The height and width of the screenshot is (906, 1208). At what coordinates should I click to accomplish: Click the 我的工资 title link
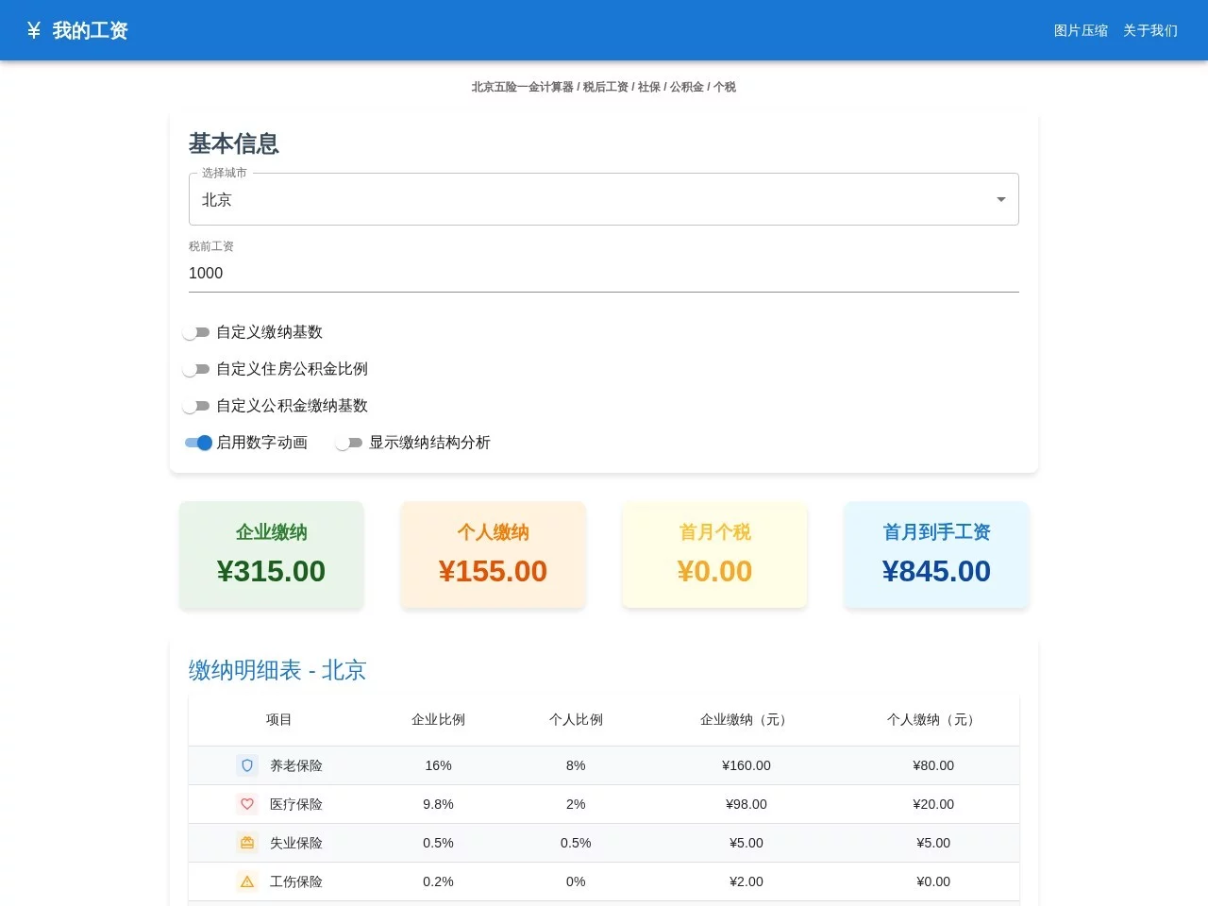click(91, 29)
